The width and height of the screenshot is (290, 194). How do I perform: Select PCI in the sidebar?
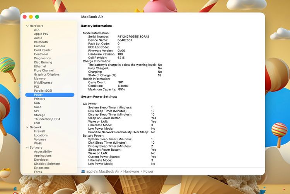[36, 87]
